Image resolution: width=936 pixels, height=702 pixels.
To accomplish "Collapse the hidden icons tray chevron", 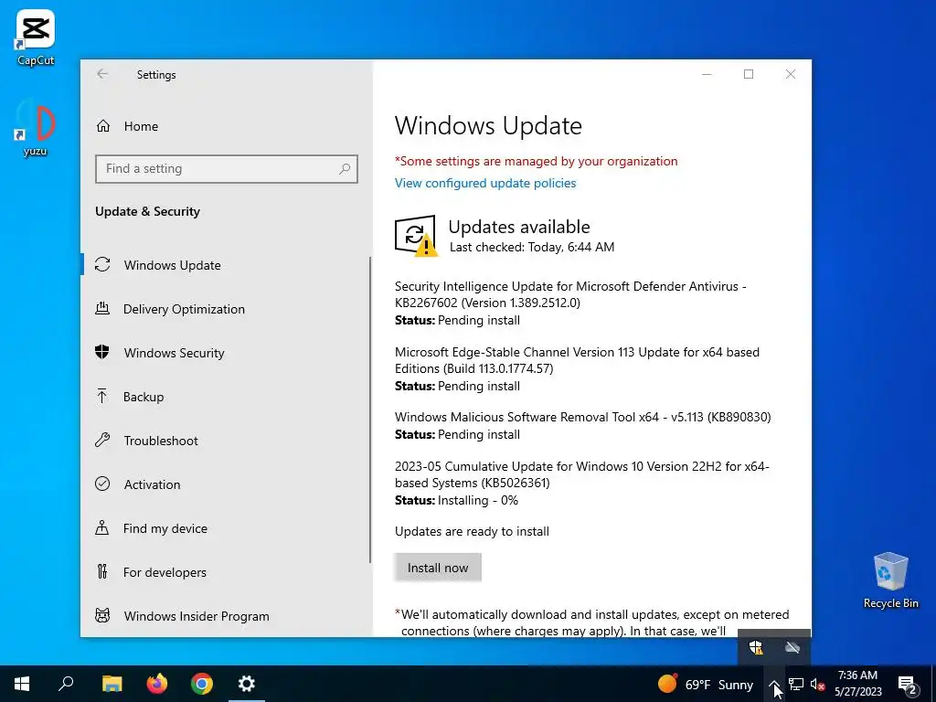I will point(773,684).
